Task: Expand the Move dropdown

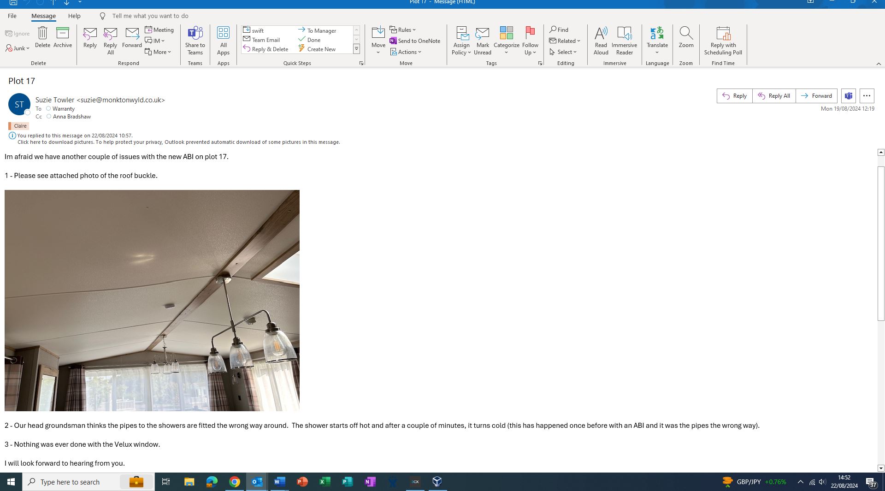Action: pyautogui.click(x=378, y=41)
